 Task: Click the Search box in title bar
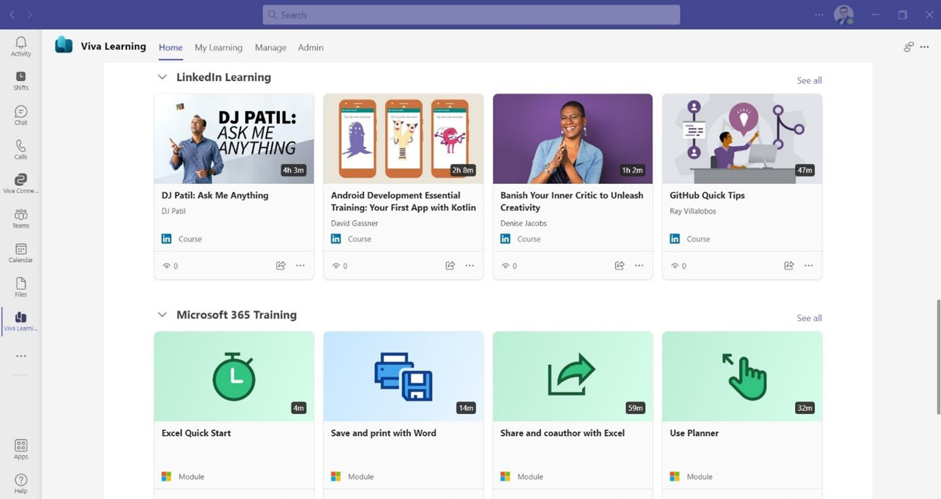[x=471, y=15]
